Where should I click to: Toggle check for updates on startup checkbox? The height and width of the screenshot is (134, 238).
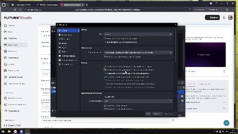[104, 57]
